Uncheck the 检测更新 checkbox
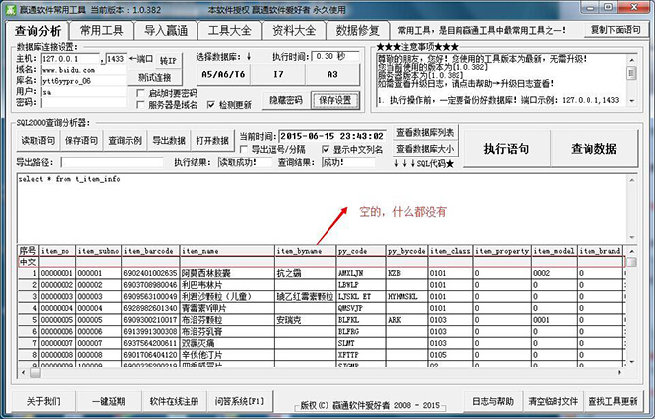 coord(211,105)
